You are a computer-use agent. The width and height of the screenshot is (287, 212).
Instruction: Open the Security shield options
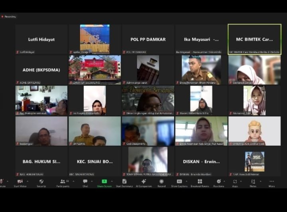tap(41, 182)
